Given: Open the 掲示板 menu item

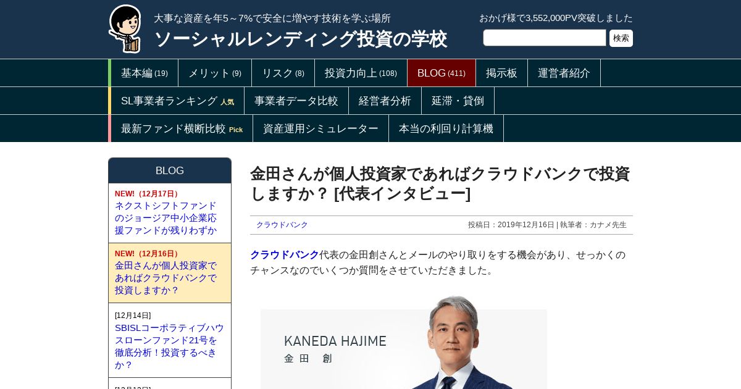Looking at the screenshot, I should point(502,73).
